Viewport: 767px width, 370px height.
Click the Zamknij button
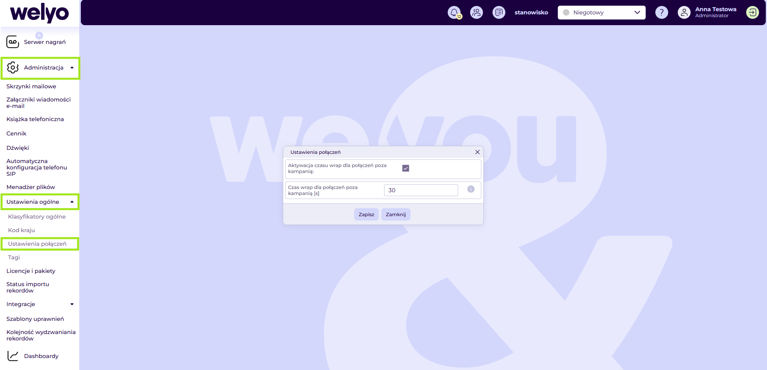pos(396,215)
